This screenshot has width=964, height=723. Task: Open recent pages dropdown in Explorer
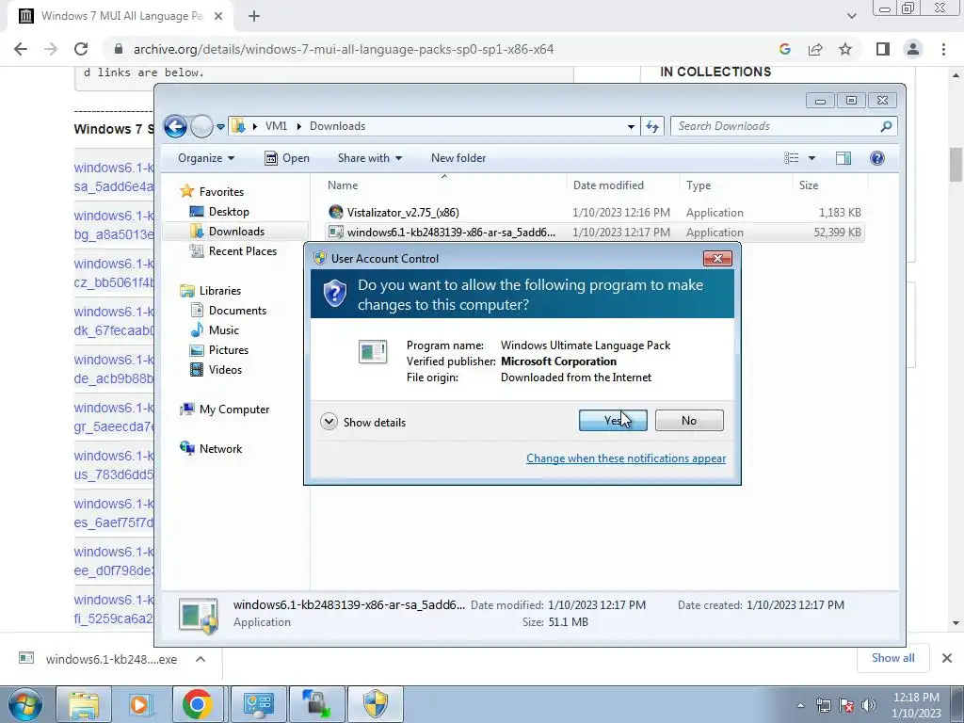[220, 127]
